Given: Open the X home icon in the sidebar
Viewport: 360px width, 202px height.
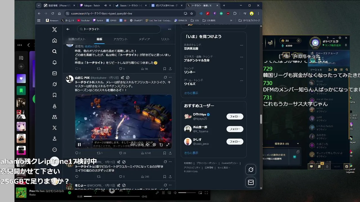Looking at the screenshot, I should click(55, 40).
